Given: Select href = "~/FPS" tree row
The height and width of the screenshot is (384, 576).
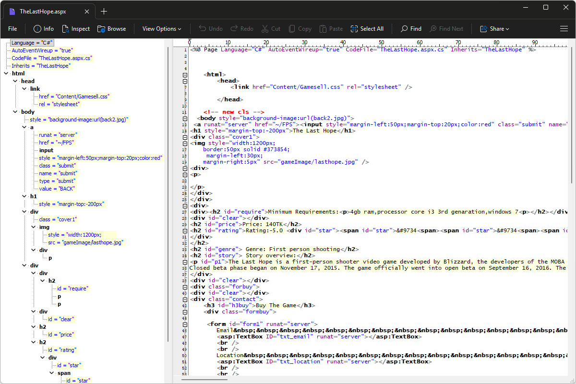Looking at the screenshot, I should click(x=56, y=143).
